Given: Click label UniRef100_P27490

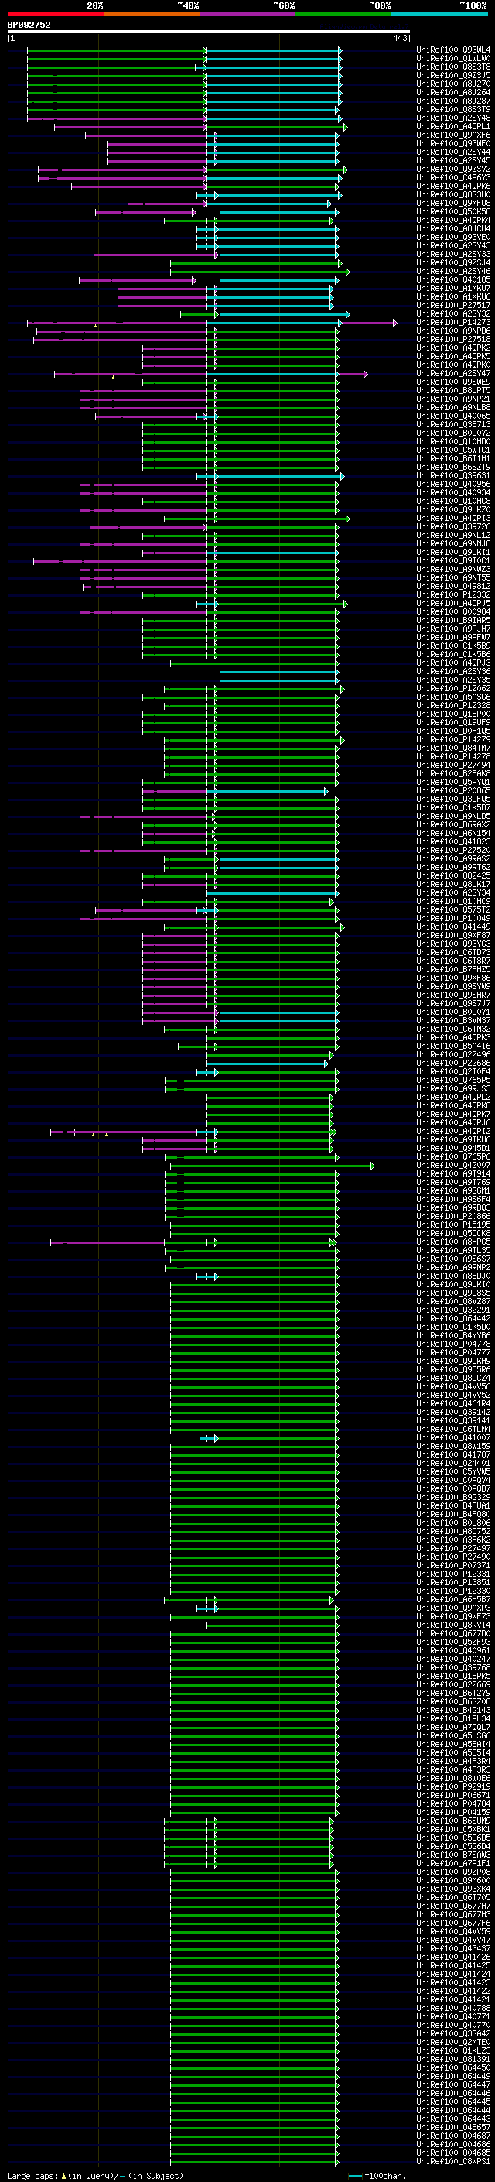Looking at the screenshot, I should tap(453, 1557).
